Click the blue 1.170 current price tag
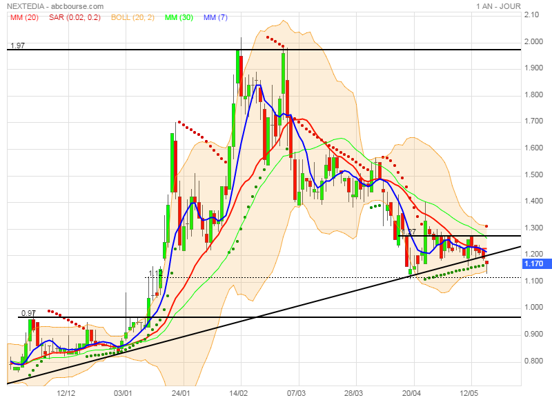 tap(537, 264)
